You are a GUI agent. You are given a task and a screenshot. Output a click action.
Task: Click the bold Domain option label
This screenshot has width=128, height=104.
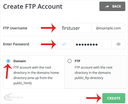point(20,61)
